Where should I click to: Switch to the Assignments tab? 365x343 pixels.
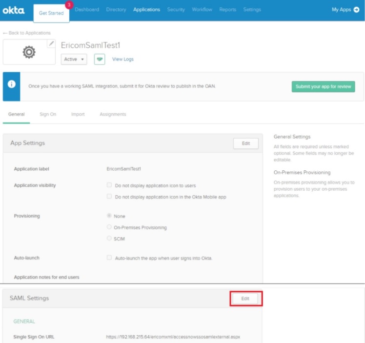point(113,114)
